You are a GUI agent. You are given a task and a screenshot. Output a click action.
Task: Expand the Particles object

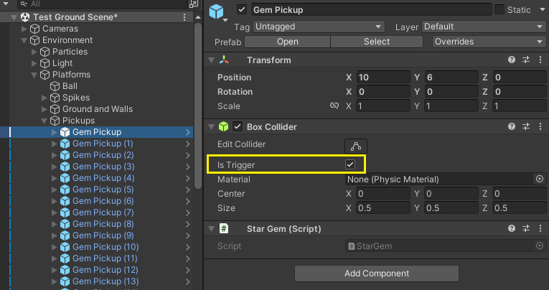click(x=34, y=52)
